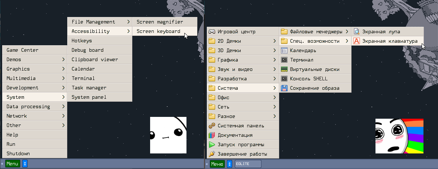The width and height of the screenshot is (438, 169).
Task: Expand the Multimedia submenu arrow
Action: pos(63,78)
